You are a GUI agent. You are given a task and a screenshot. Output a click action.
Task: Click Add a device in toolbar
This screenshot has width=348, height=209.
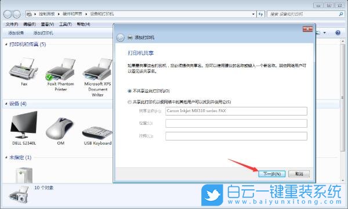16,33
